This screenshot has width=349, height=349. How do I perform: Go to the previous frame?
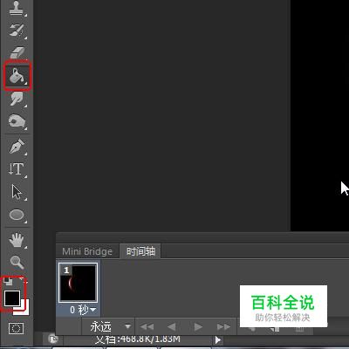coord(172,327)
